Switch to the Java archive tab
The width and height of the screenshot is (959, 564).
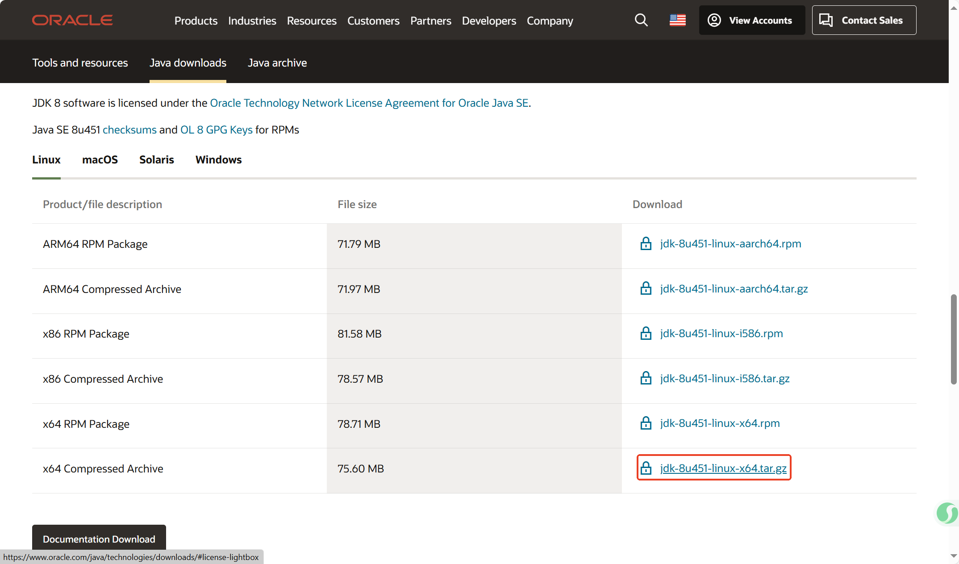[277, 63]
